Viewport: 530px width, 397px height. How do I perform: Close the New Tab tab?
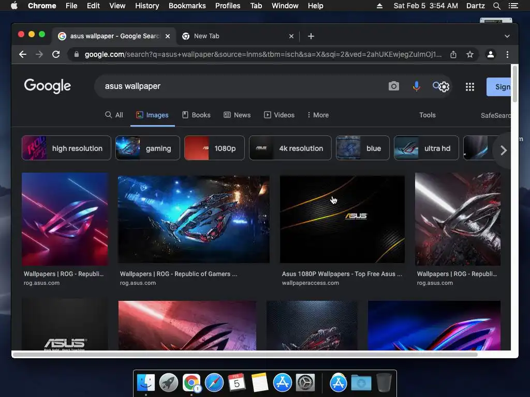(291, 36)
